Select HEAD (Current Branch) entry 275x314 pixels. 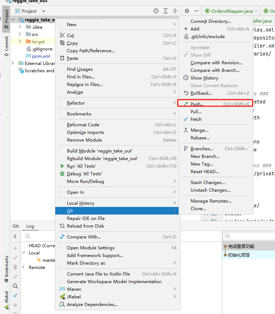[x=41, y=245]
